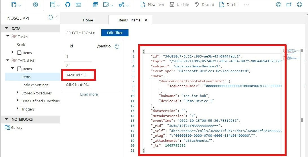
Task: Select the Tasks database
Action: [23, 37]
